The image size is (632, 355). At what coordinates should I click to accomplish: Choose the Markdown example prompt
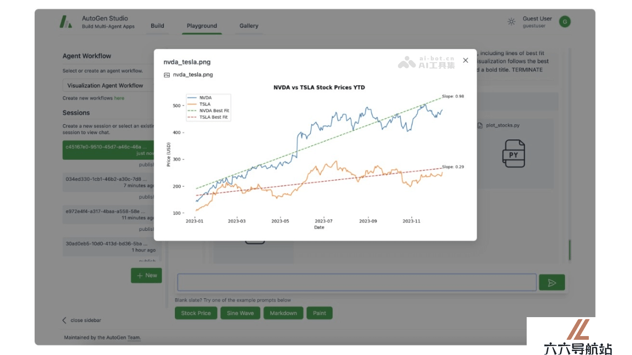point(283,313)
